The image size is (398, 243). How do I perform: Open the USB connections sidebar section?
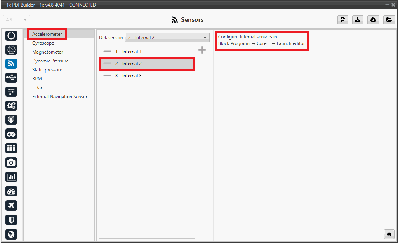(11, 77)
